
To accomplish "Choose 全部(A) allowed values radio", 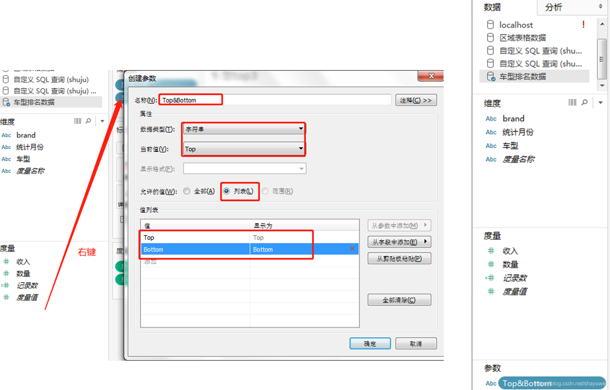I will tap(186, 191).
